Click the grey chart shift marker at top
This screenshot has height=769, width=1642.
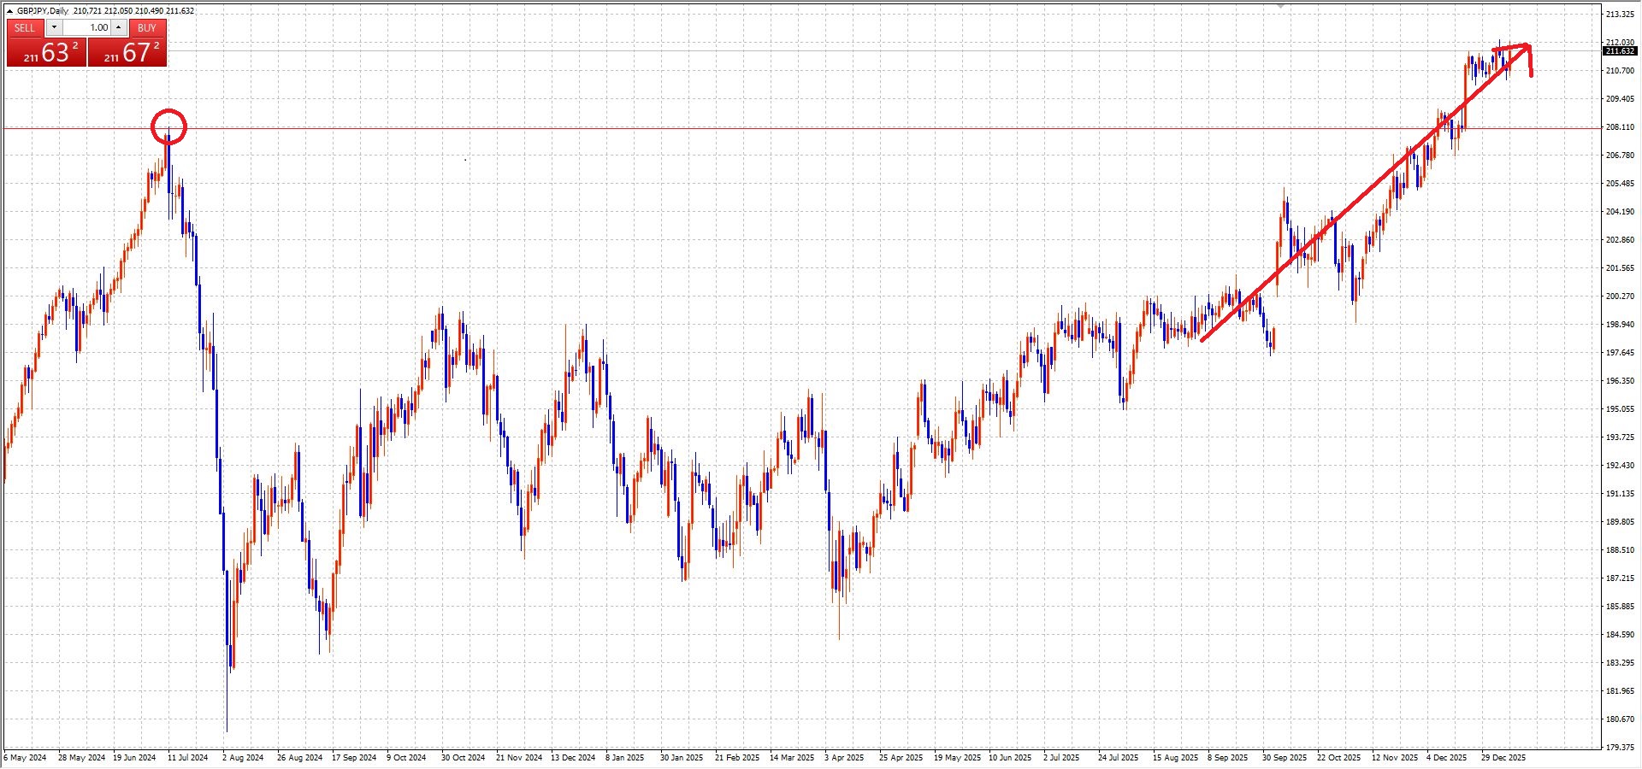pos(1280,6)
